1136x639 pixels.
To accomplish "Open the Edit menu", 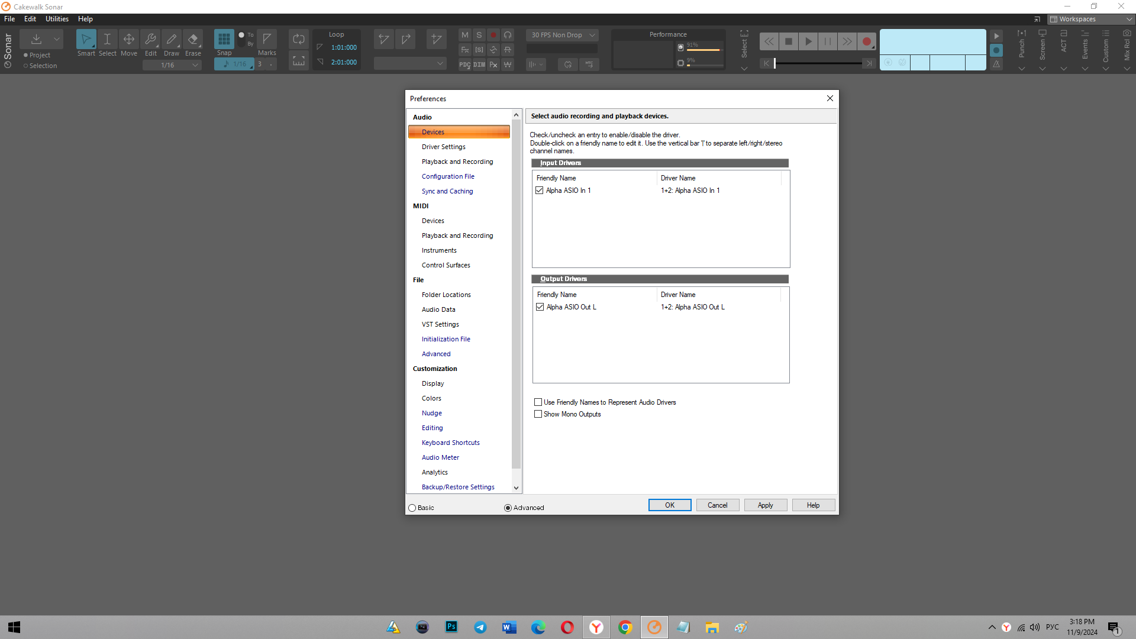I will coord(30,19).
